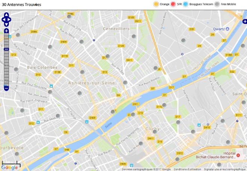Zoom out with the minus button below the zoom bar
Screen dimensions: 247x171
point(6,88)
